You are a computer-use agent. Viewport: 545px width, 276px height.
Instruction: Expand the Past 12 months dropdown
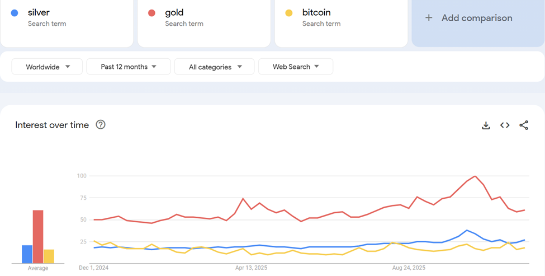pyautogui.click(x=129, y=67)
